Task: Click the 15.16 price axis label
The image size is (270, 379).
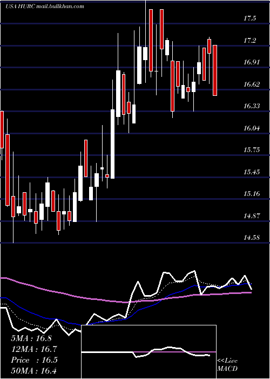Action: click(x=252, y=194)
